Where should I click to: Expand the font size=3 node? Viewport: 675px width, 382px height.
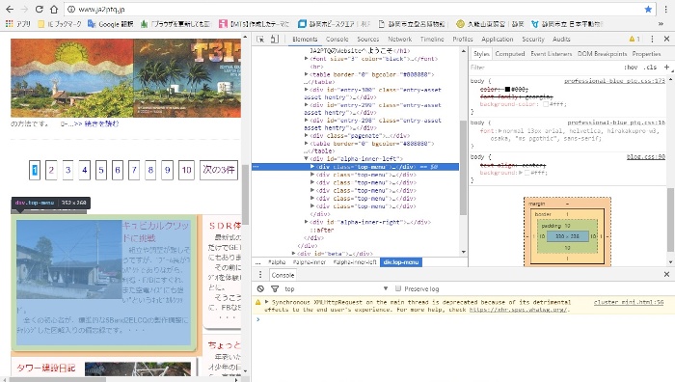306,59
